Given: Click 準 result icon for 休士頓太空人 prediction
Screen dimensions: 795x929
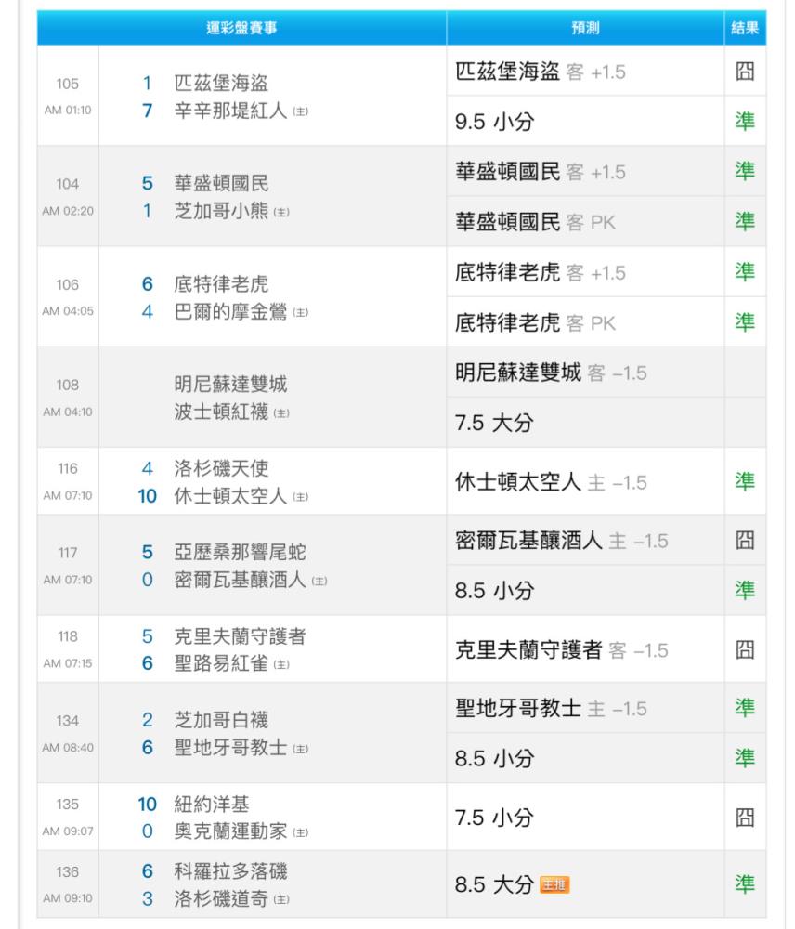Looking at the screenshot, I should pyautogui.click(x=745, y=482).
